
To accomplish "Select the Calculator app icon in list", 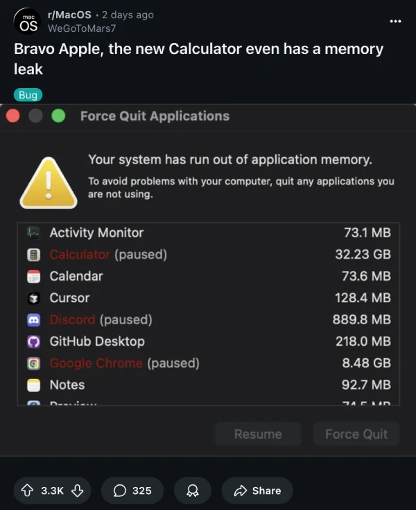I will click(x=33, y=255).
